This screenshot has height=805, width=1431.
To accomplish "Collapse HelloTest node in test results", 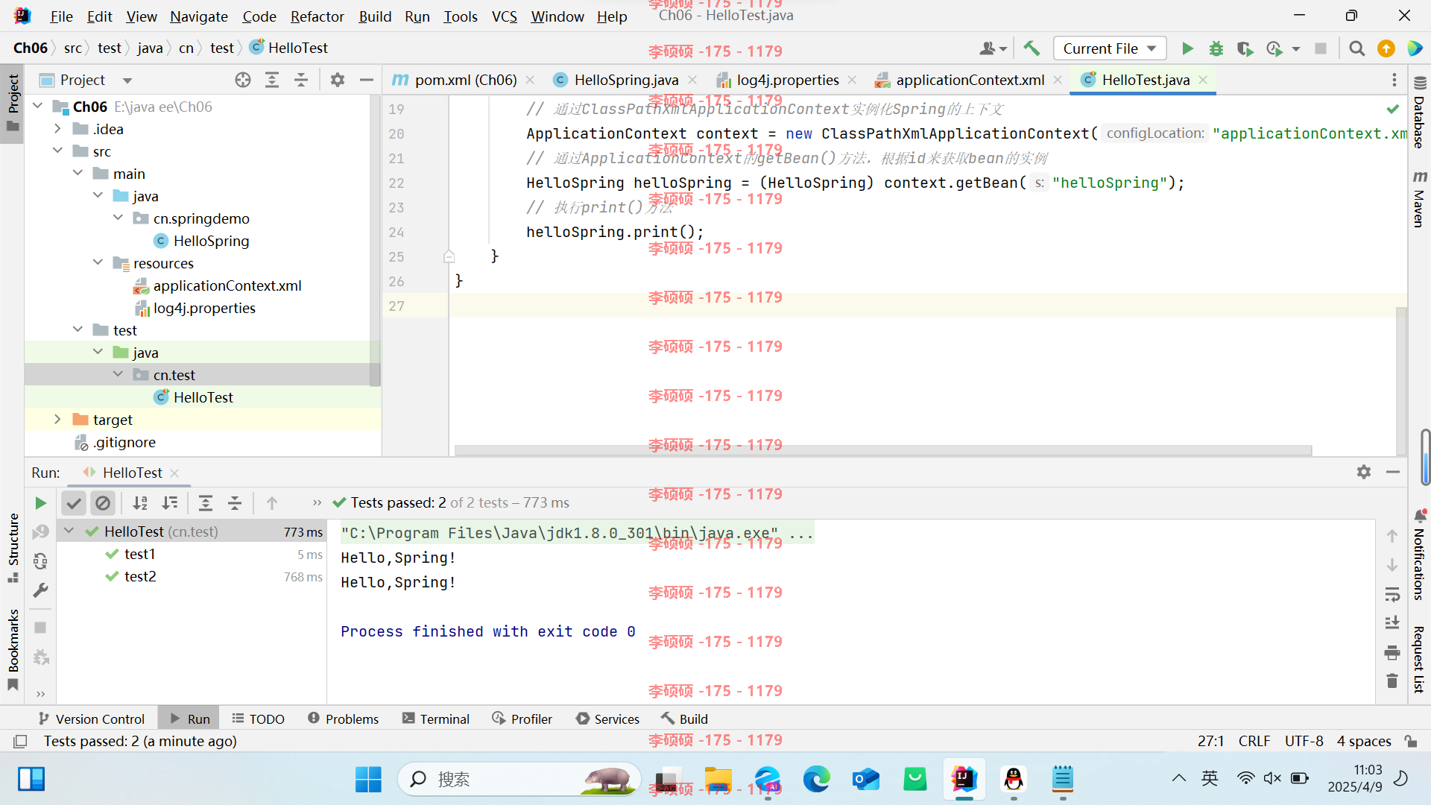I will [69, 531].
